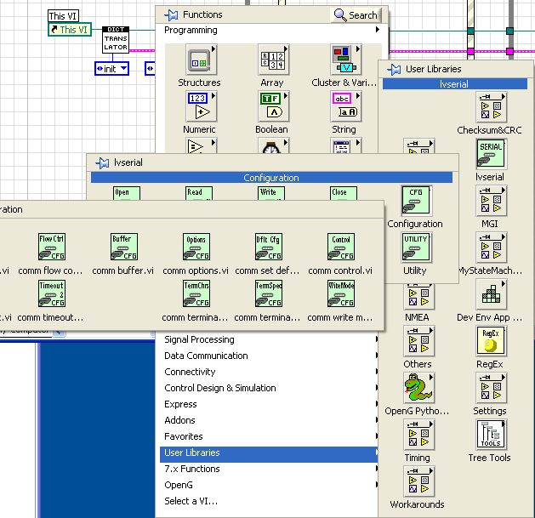
Task: Open the Dev Env App library icon
Action: click(492, 294)
